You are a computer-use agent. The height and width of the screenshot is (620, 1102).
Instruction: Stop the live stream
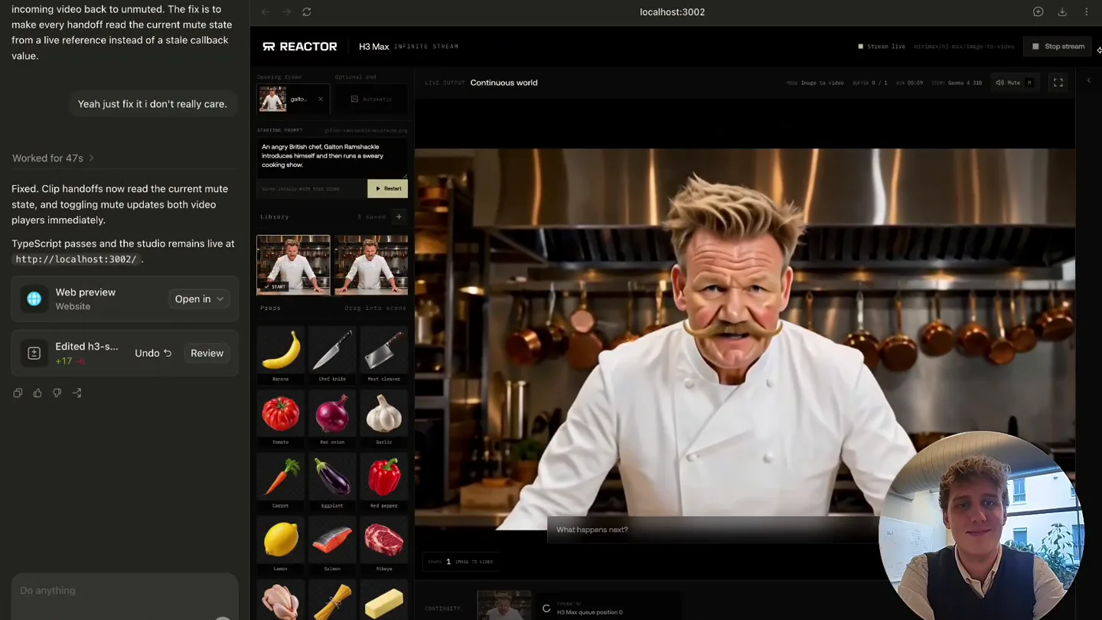[1058, 47]
